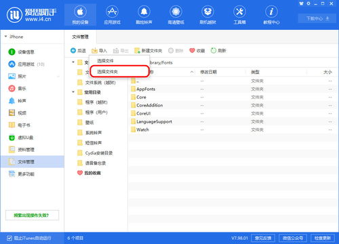Click the 导出 export toolbar button

click(x=121, y=51)
